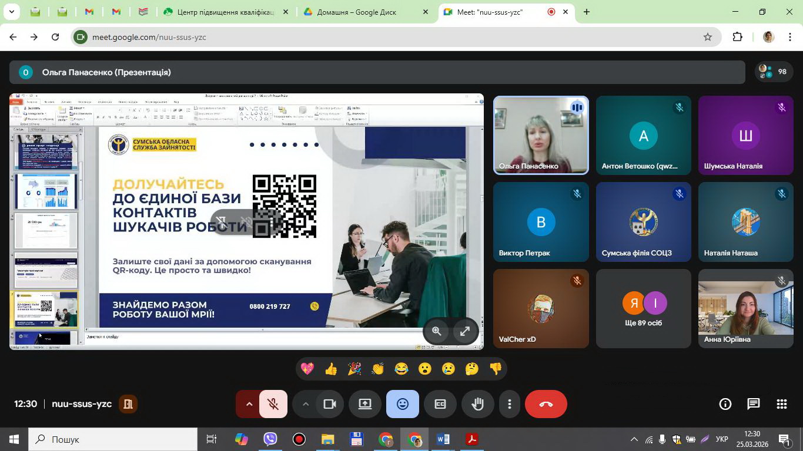This screenshot has width=803, height=451.
Task: Toggle the microphone mute button
Action: pyautogui.click(x=273, y=404)
